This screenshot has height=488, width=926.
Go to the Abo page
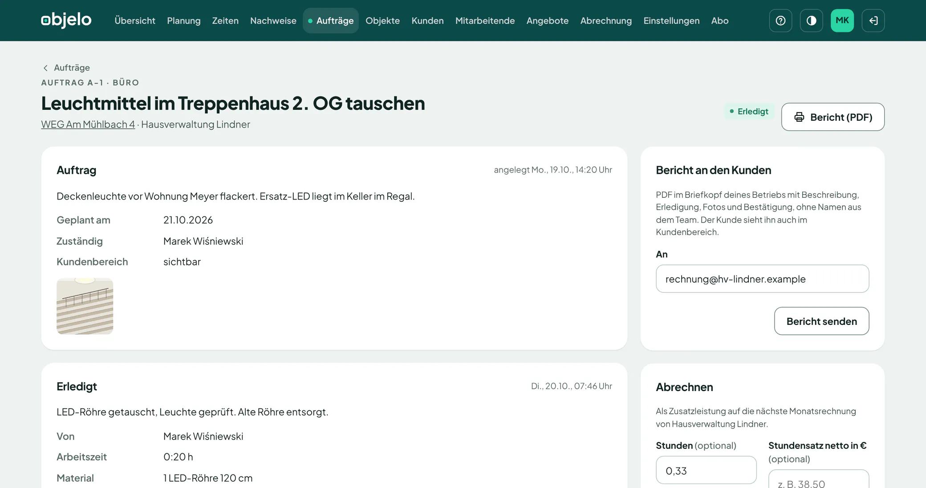(719, 20)
